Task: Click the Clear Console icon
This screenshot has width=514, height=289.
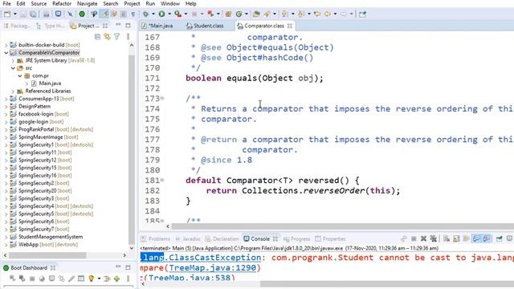Action: pyautogui.click(x=447, y=238)
